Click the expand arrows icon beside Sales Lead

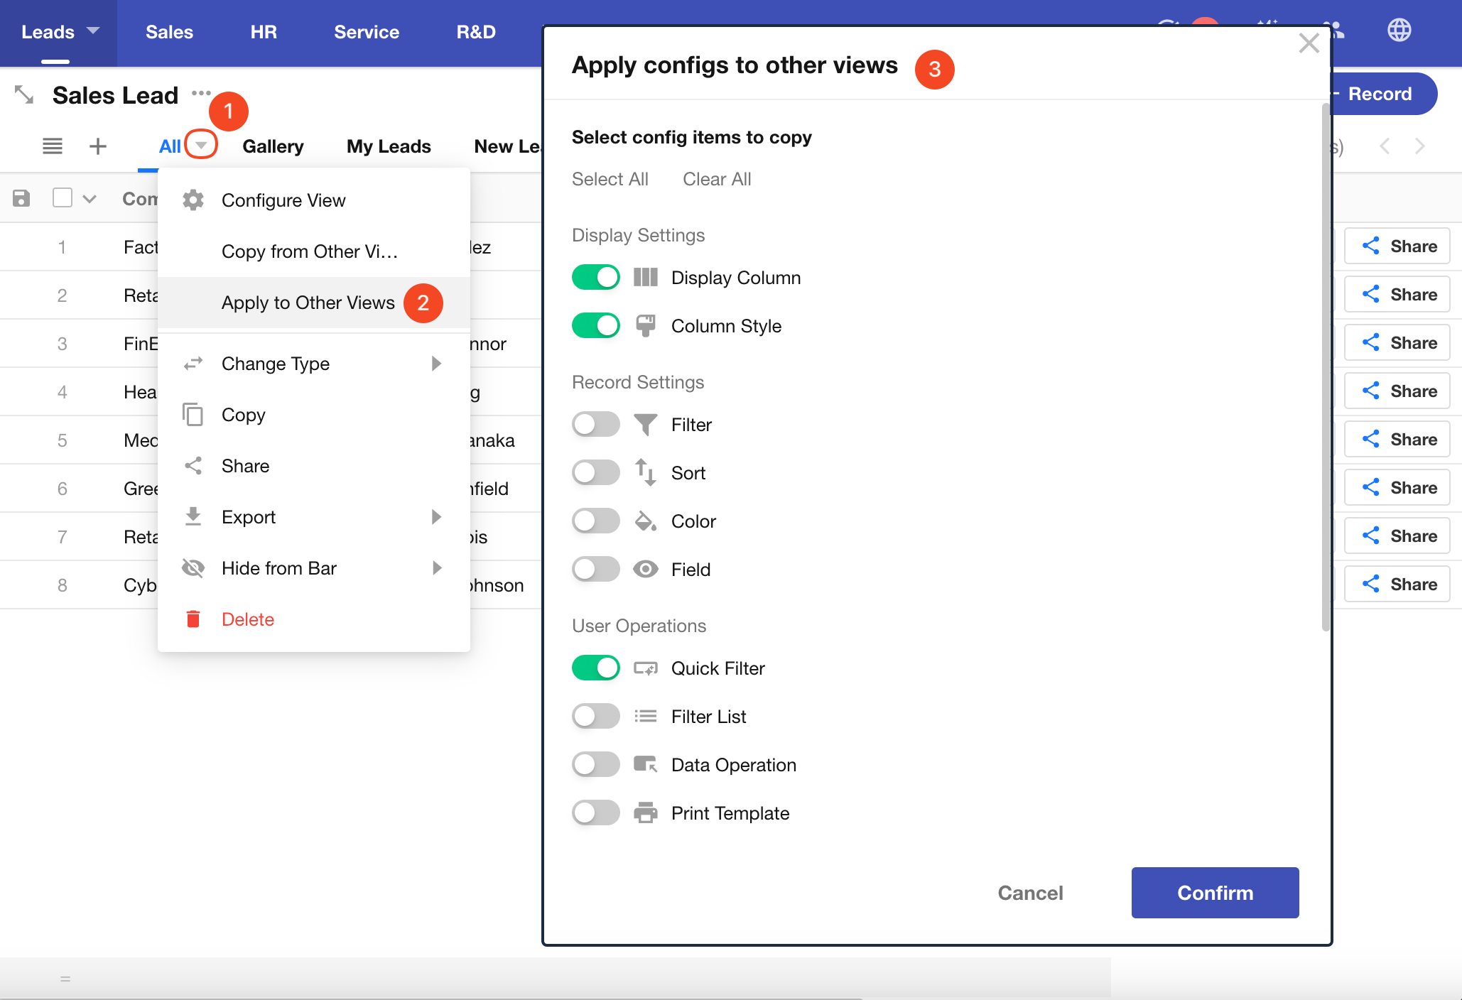click(24, 94)
